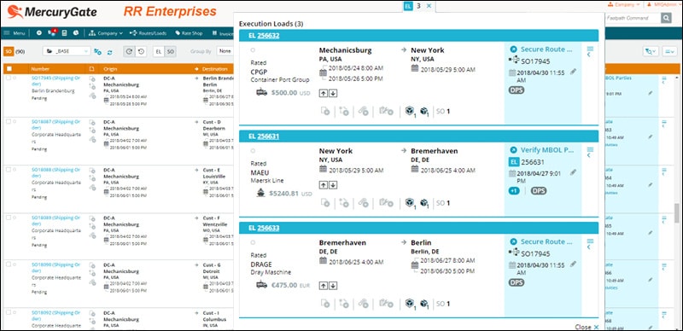683x331 pixels.
Task: Click add hierarchy icon in EL 256632 card
Action: click(344, 112)
